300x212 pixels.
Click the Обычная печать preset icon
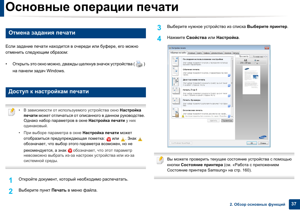[175, 72]
